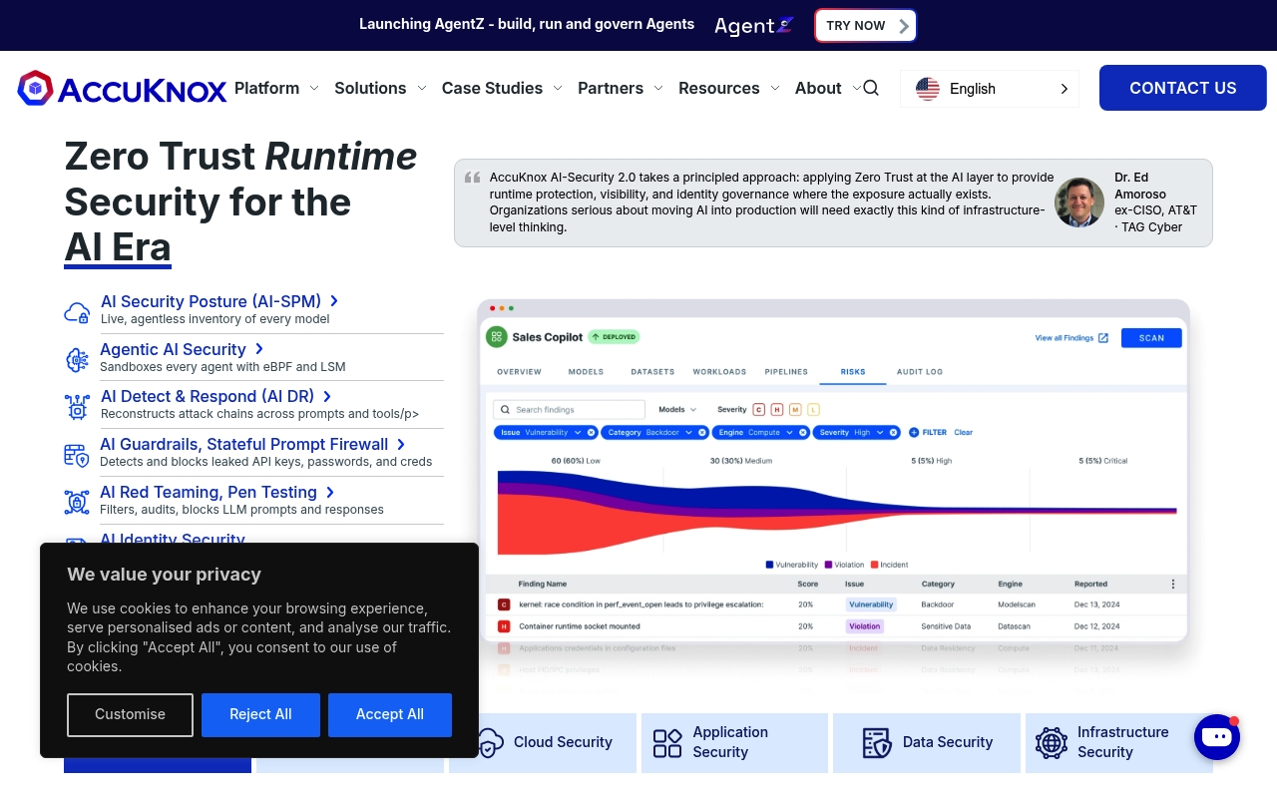The image size is (1277, 798).
Task: Select the AUDIT LOG tab
Action: 920,372
